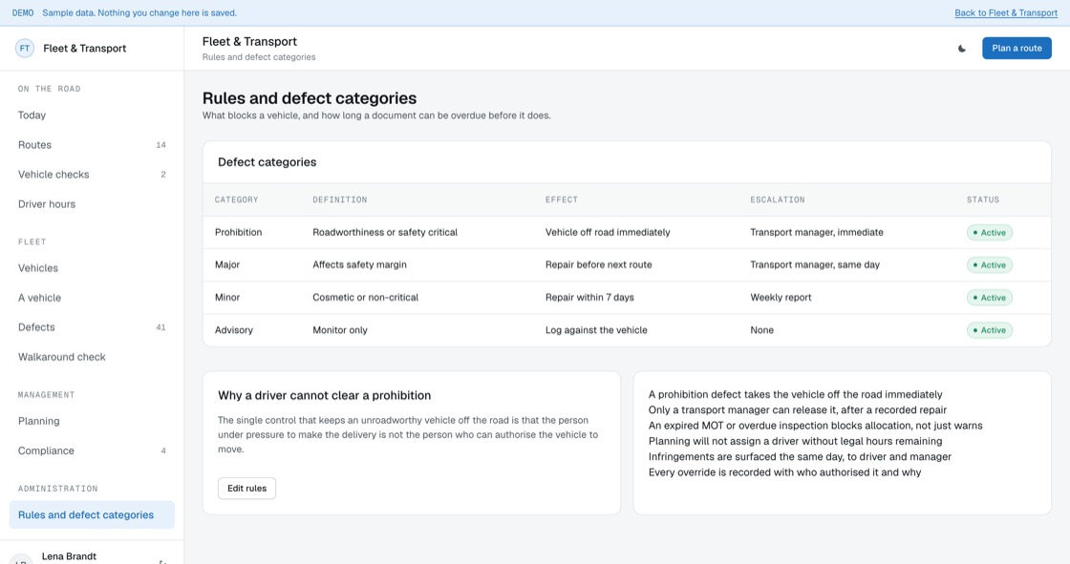Open Planning under Management
1070x564 pixels.
[92, 422]
